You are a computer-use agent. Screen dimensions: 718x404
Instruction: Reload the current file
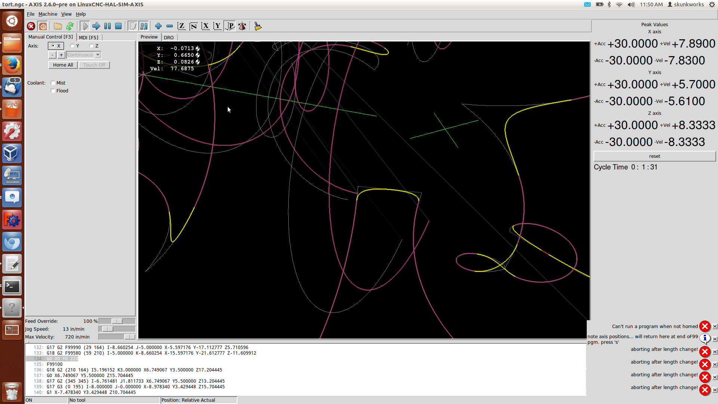point(70,26)
